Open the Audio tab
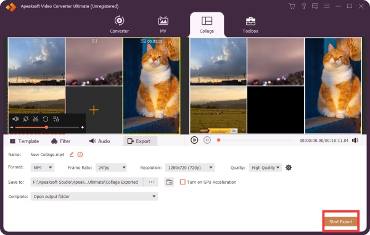Viewport: 370px width, 235px height. pyautogui.click(x=99, y=141)
